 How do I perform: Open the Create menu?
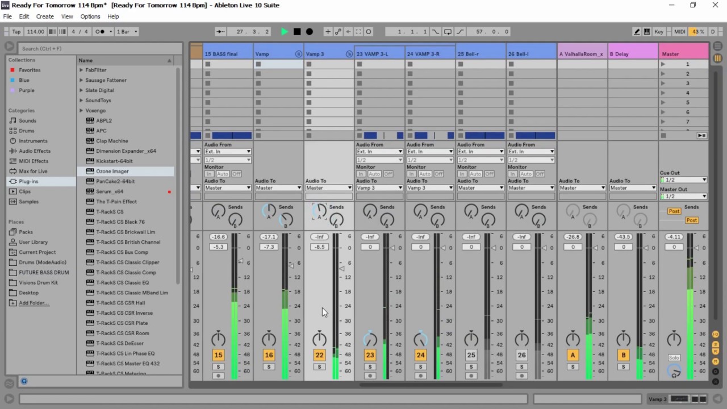point(45,16)
